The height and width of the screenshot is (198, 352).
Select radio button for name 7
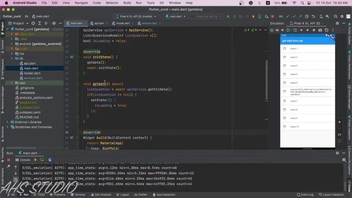284,101
